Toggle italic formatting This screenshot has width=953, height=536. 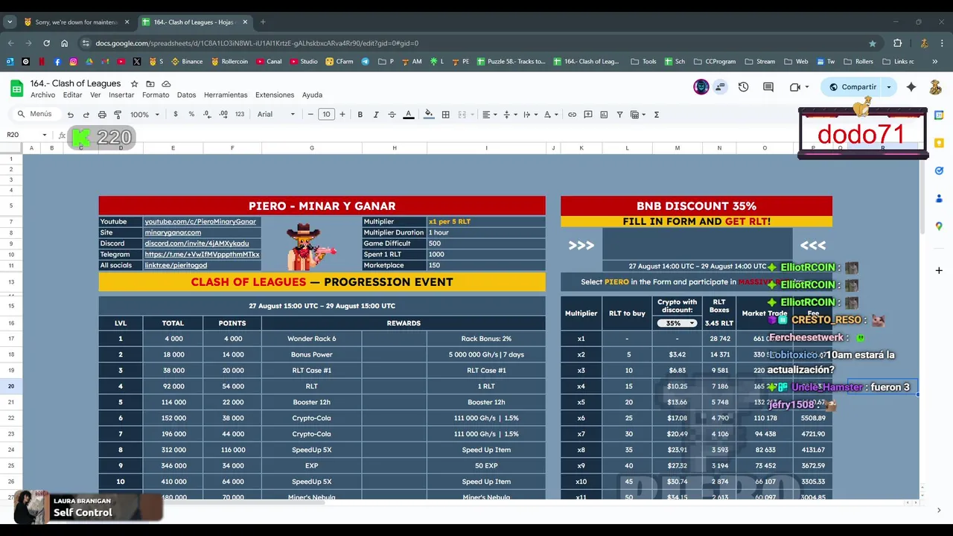(x=376, y=115)
